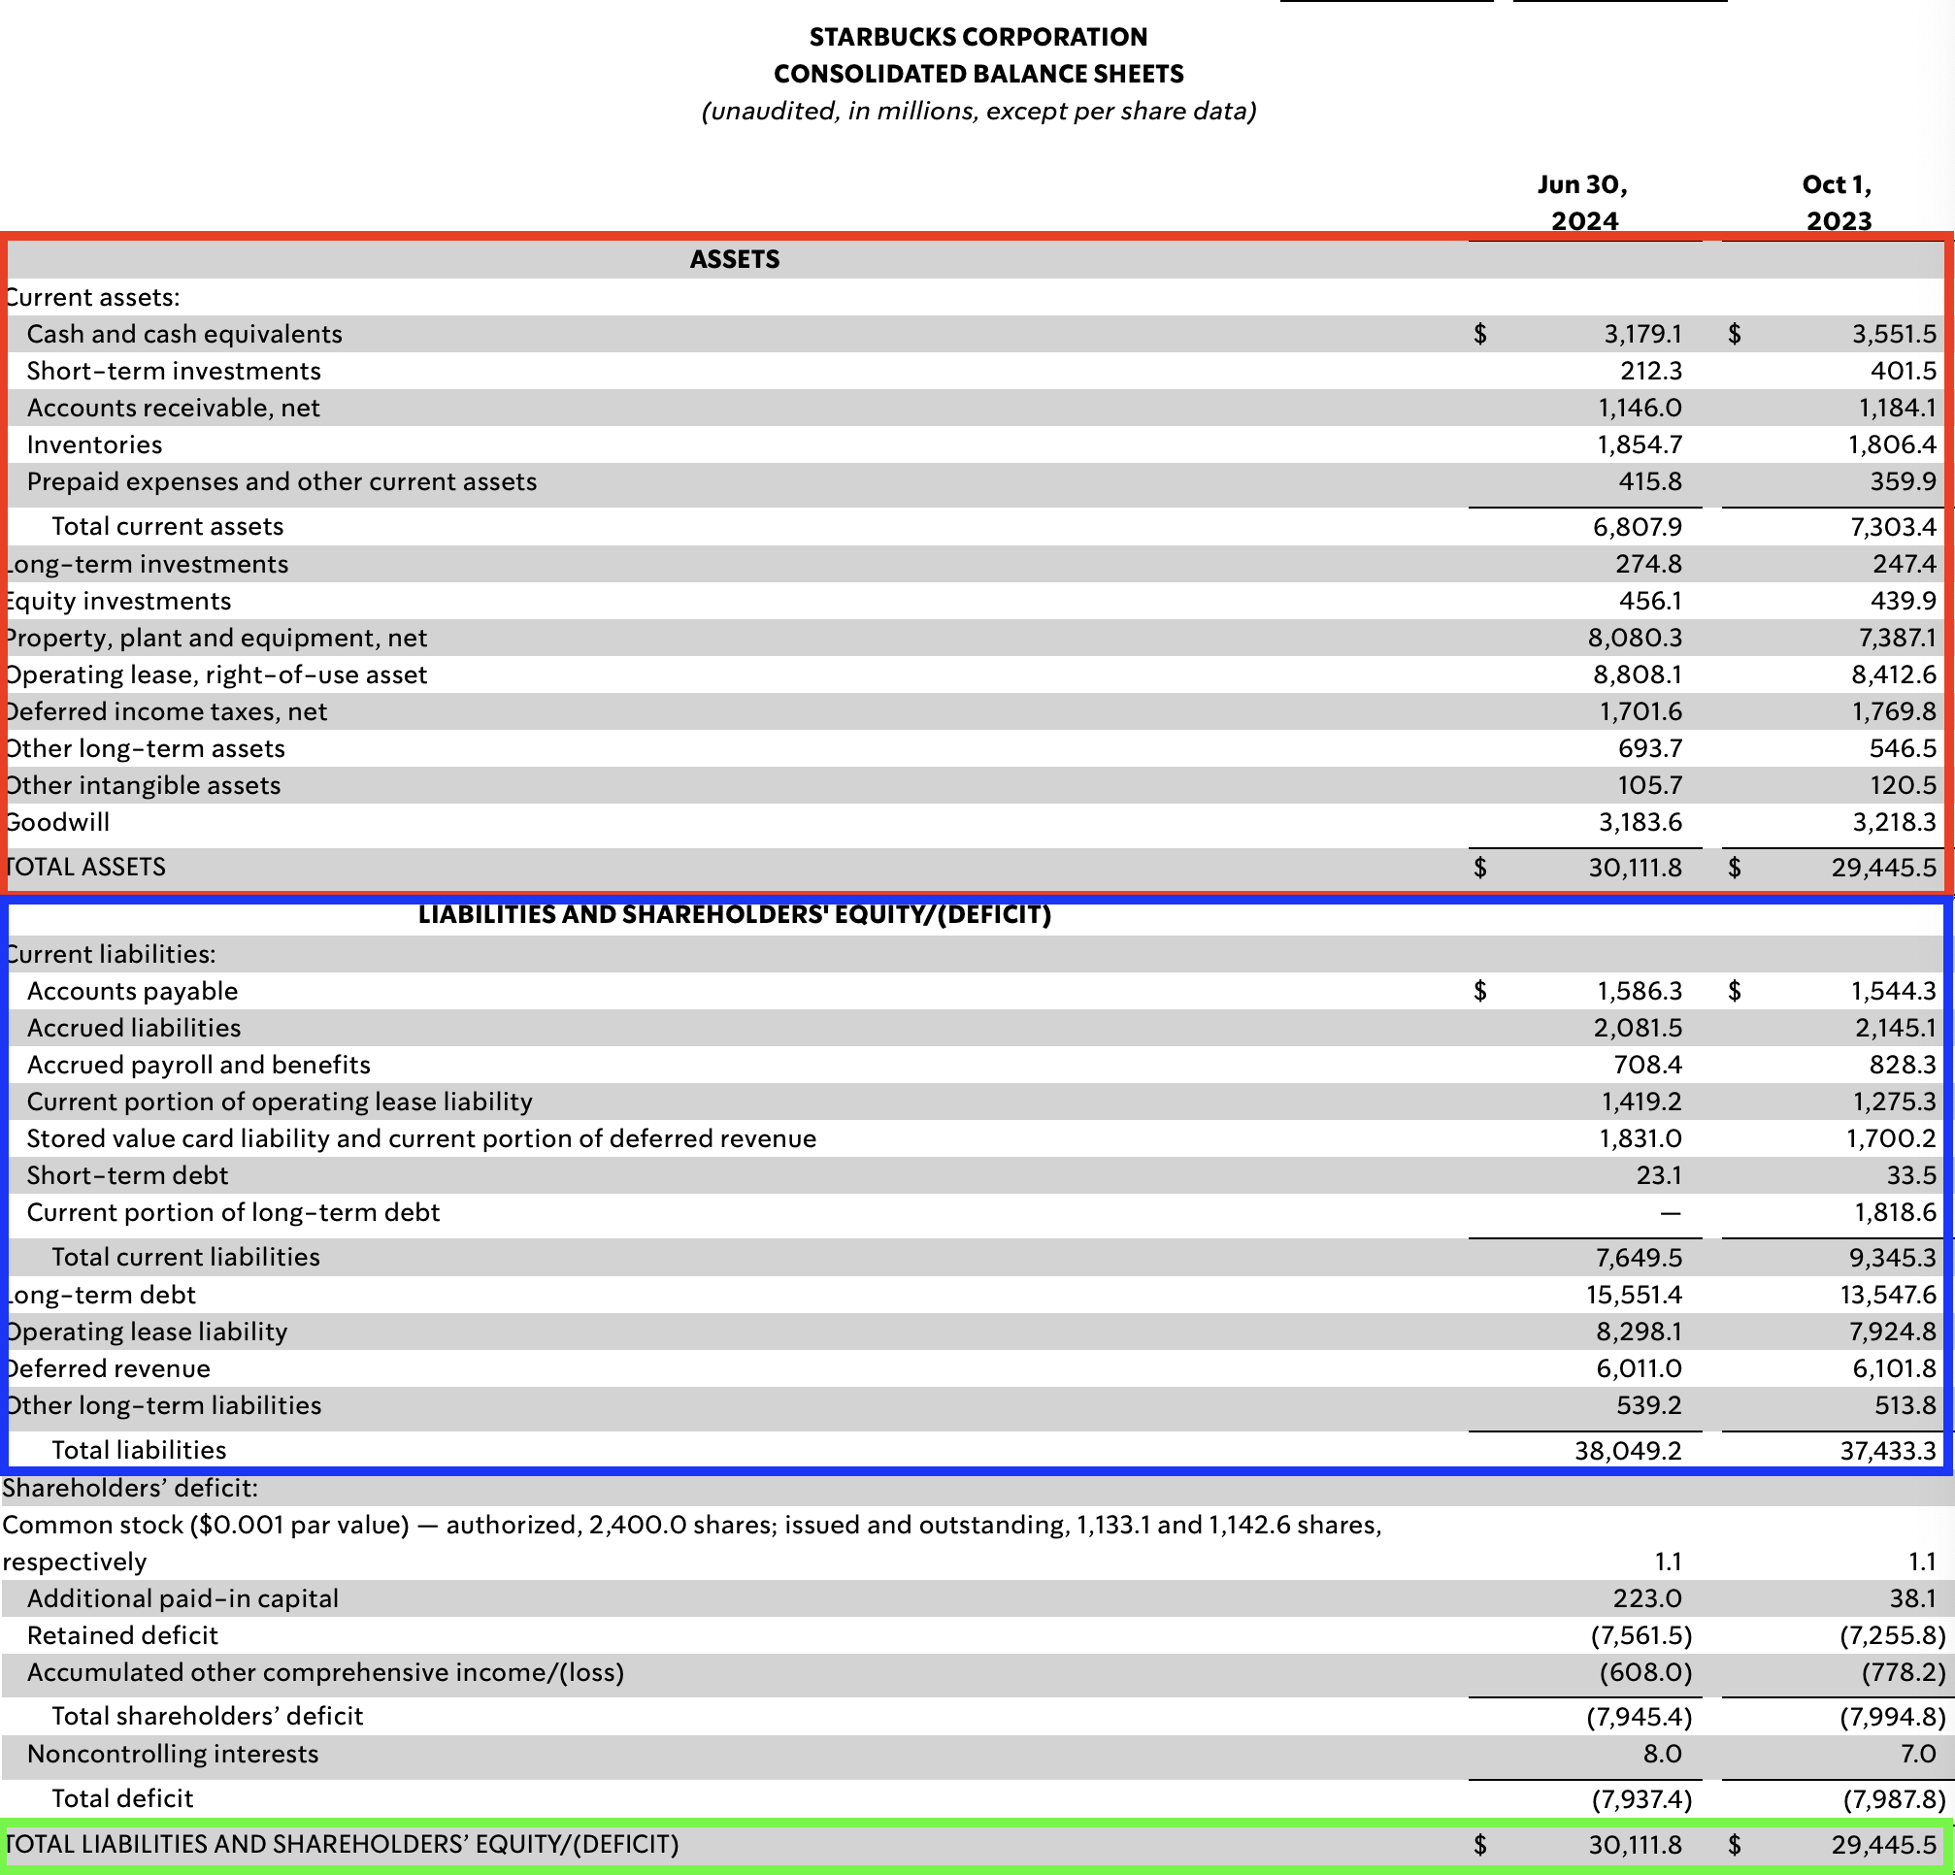Click 'CONSOLIDATED BALANCE SHEETS' heading
The height and width of the screenshot is (1875, 1955).
(x=978, y=74)
